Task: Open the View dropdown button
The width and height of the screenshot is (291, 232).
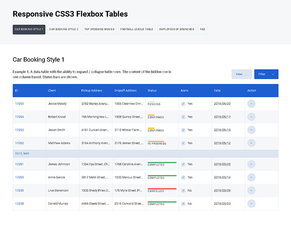Action: tap(241, 74)
